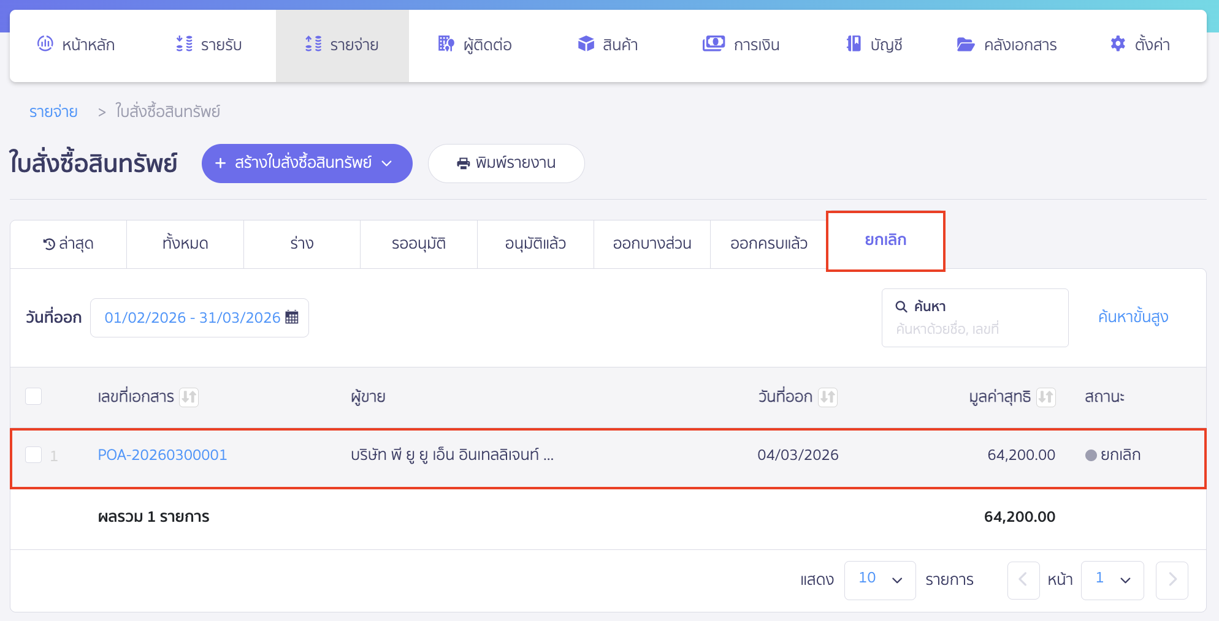Open the page number dropdown
1219x621 pixels.
point(1112,579)
